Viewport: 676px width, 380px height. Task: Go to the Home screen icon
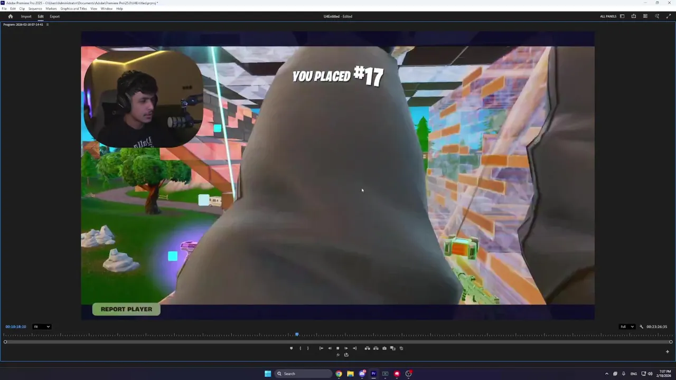click(x=10, y=16)
